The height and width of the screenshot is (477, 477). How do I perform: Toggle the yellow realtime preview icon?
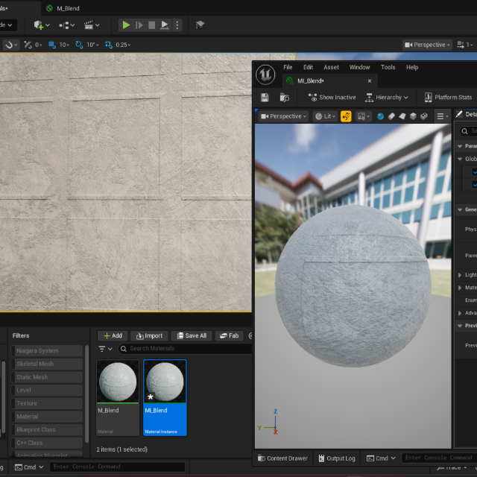point(346,116)
